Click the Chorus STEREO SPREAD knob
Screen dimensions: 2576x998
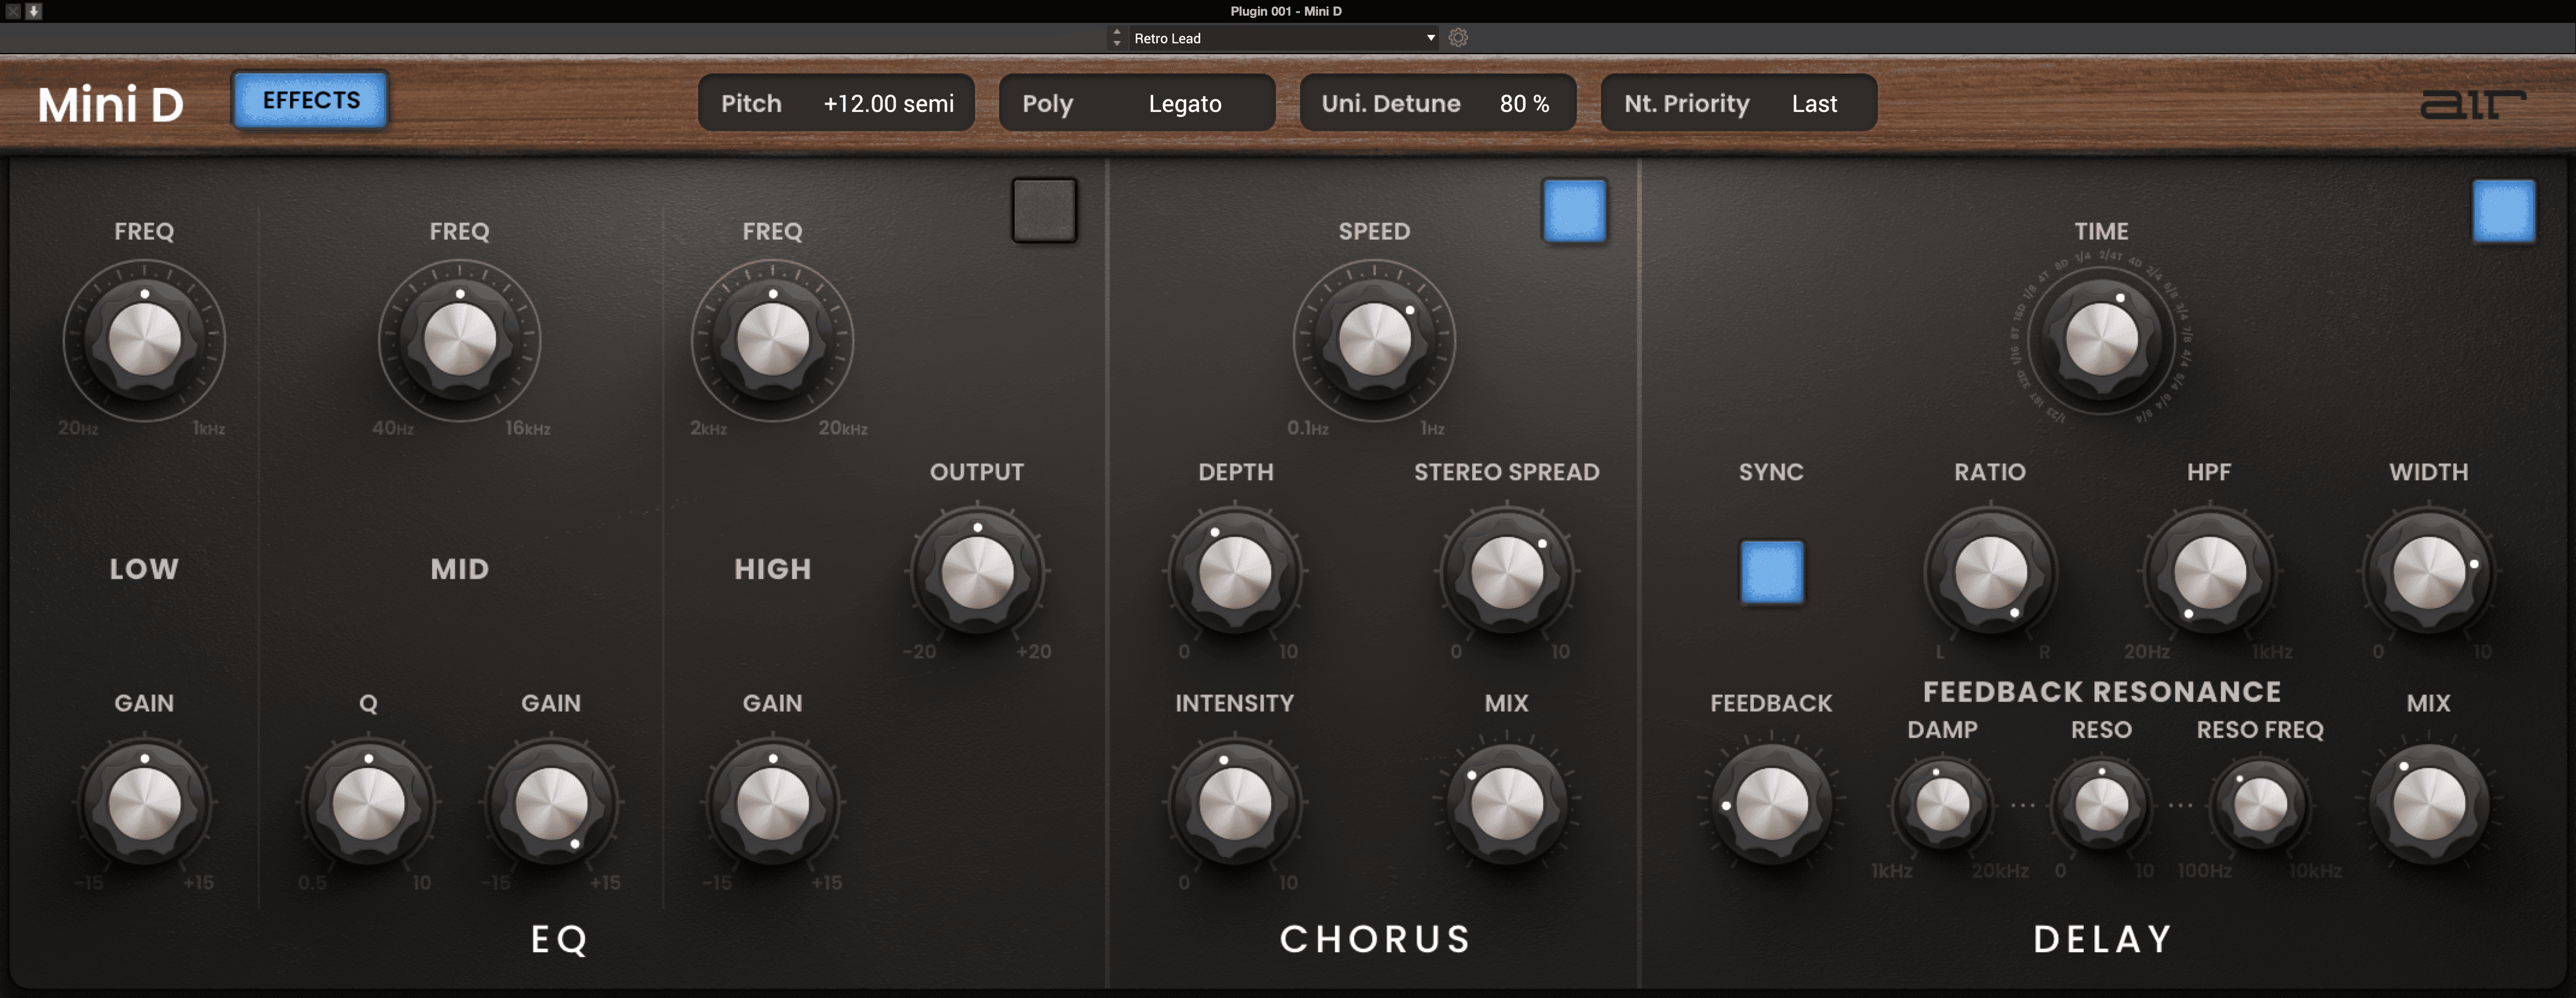(x=1506, y=572)
